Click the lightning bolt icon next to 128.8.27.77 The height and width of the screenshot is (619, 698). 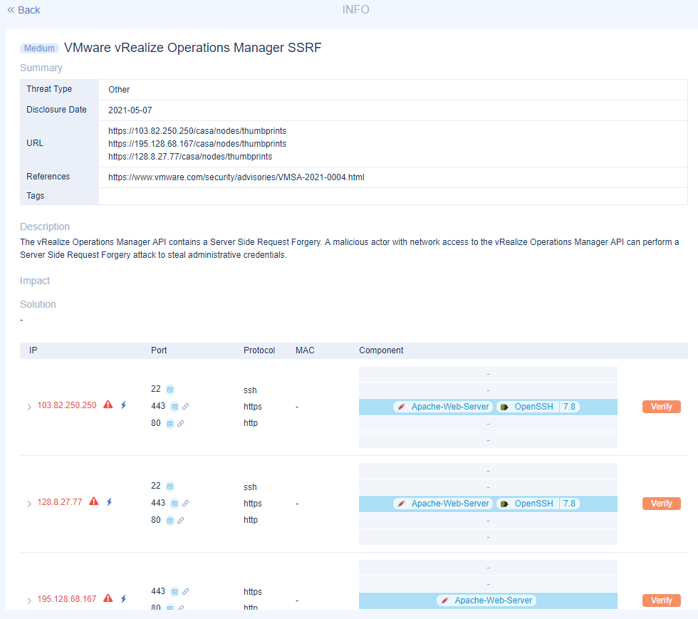(110, 502)
